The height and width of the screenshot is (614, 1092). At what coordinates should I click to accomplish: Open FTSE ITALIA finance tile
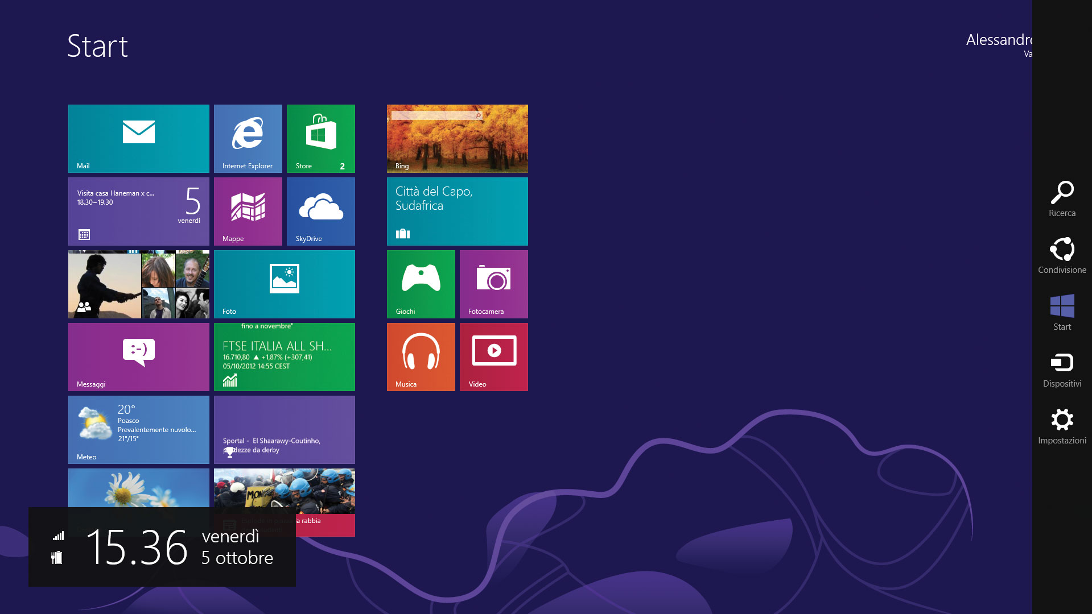[285, 357]
